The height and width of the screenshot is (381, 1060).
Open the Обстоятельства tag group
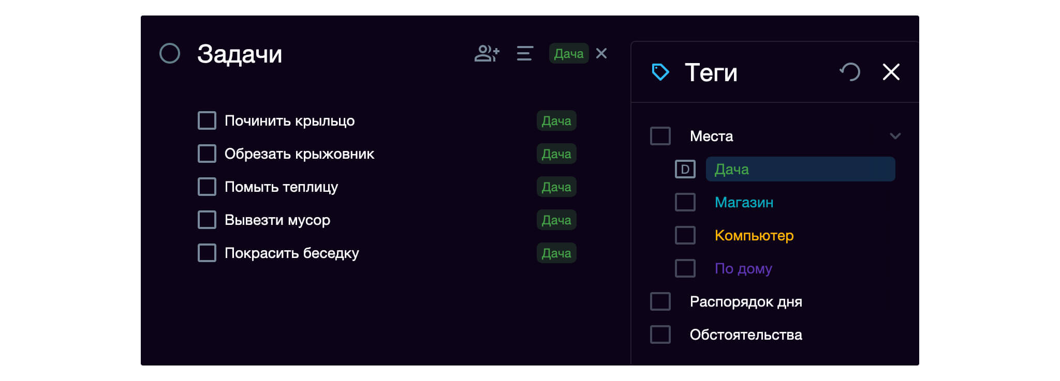(x=745, y=334)
